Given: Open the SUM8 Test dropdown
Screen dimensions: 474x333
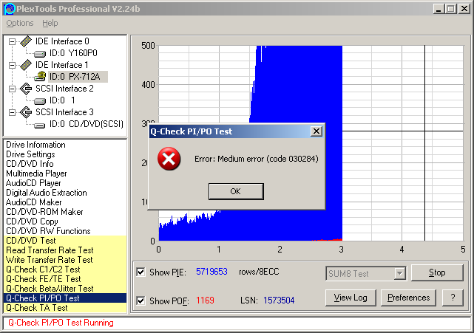Looking at the screenshot, I should coord(399,273).
